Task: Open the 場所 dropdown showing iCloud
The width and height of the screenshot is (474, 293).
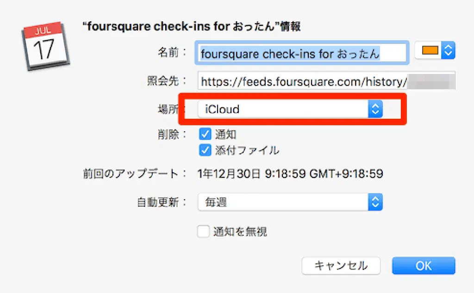Action: point(282,110)
